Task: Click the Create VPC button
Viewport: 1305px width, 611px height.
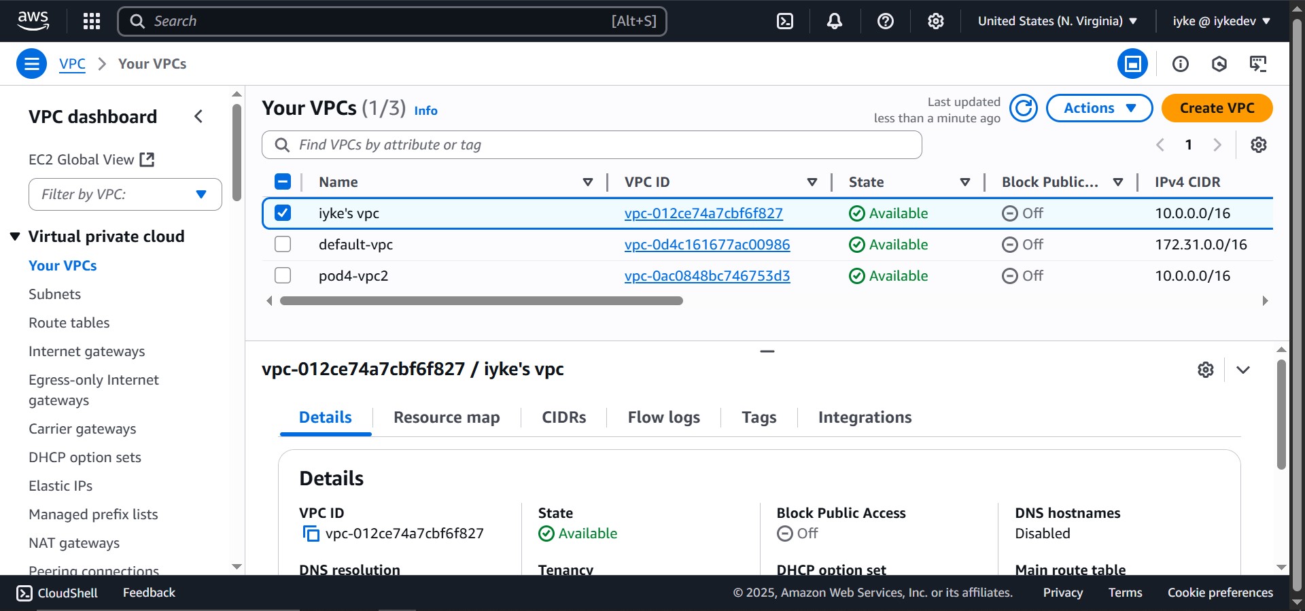Action: (x=1217, y=108)
